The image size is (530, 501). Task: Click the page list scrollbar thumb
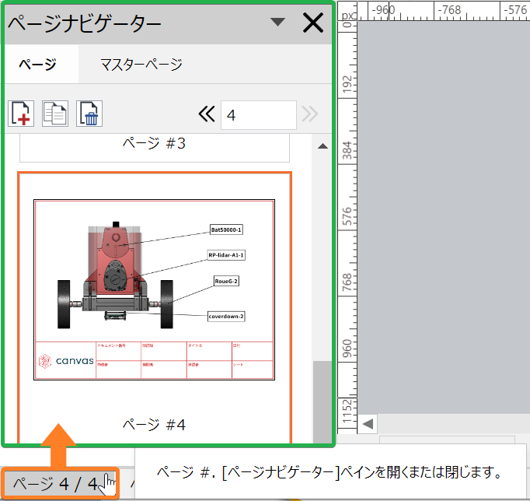(323, 401)
